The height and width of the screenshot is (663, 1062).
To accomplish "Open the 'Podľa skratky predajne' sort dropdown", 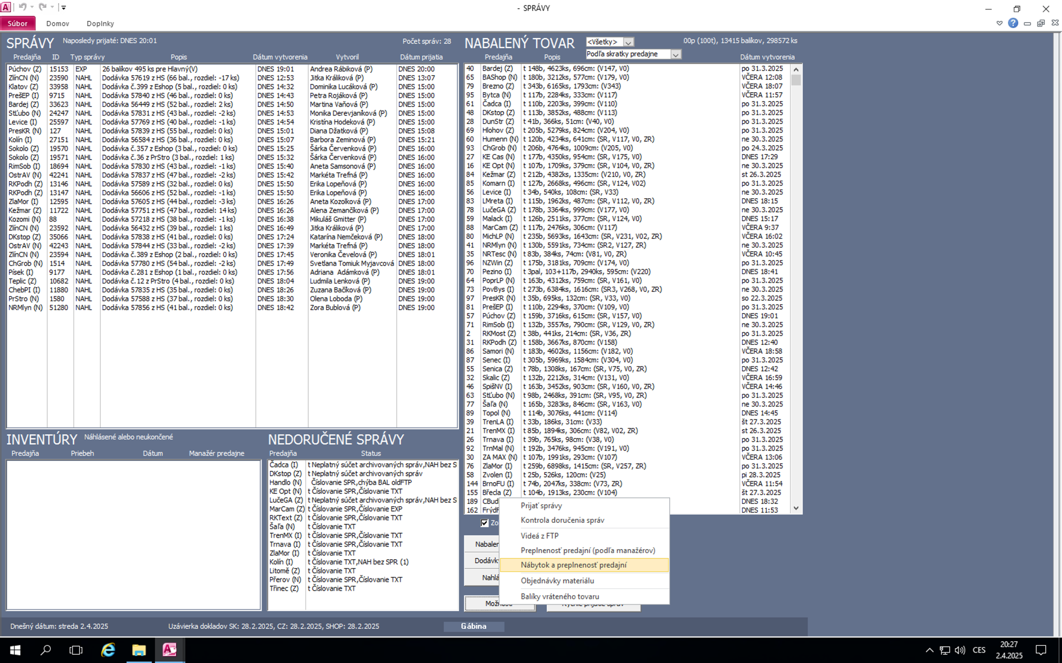I will coord(675,54).
